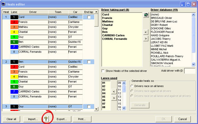198x124 pixels.
Task: Click the red lane 2 swatch beside Francis in heat 1
Action: (x=14, y=22)
